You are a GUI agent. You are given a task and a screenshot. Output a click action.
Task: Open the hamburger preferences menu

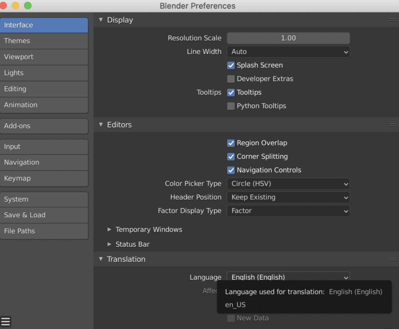5,321
